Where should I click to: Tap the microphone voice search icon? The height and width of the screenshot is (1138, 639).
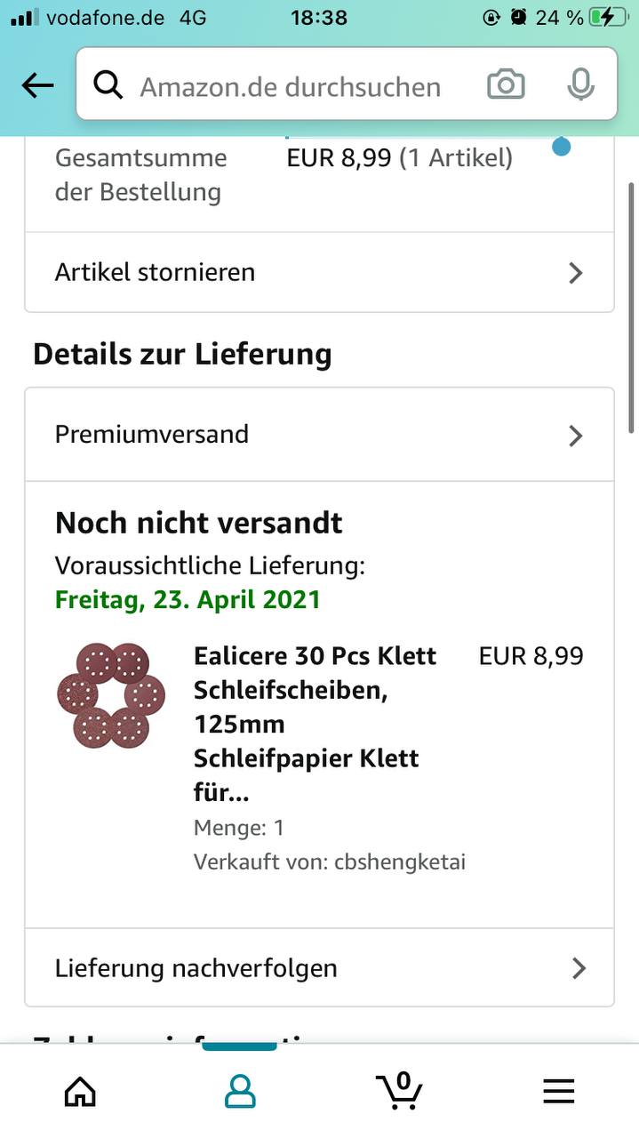580,85
